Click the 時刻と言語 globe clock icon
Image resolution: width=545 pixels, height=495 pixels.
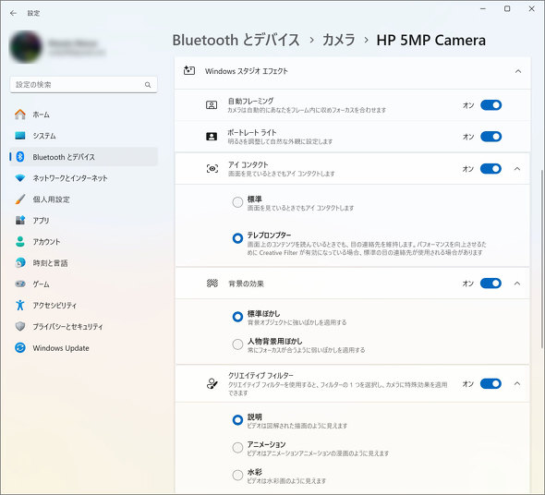(20, 263)
